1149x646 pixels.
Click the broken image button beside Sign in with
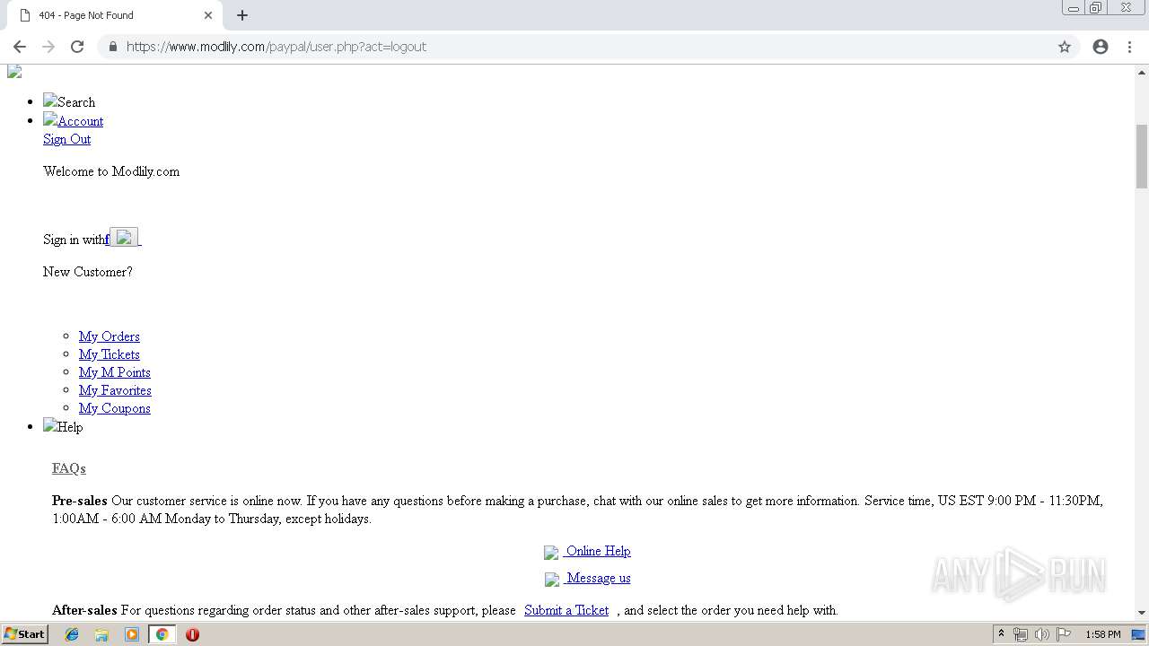pyautogui.click(x=124, y=238)
